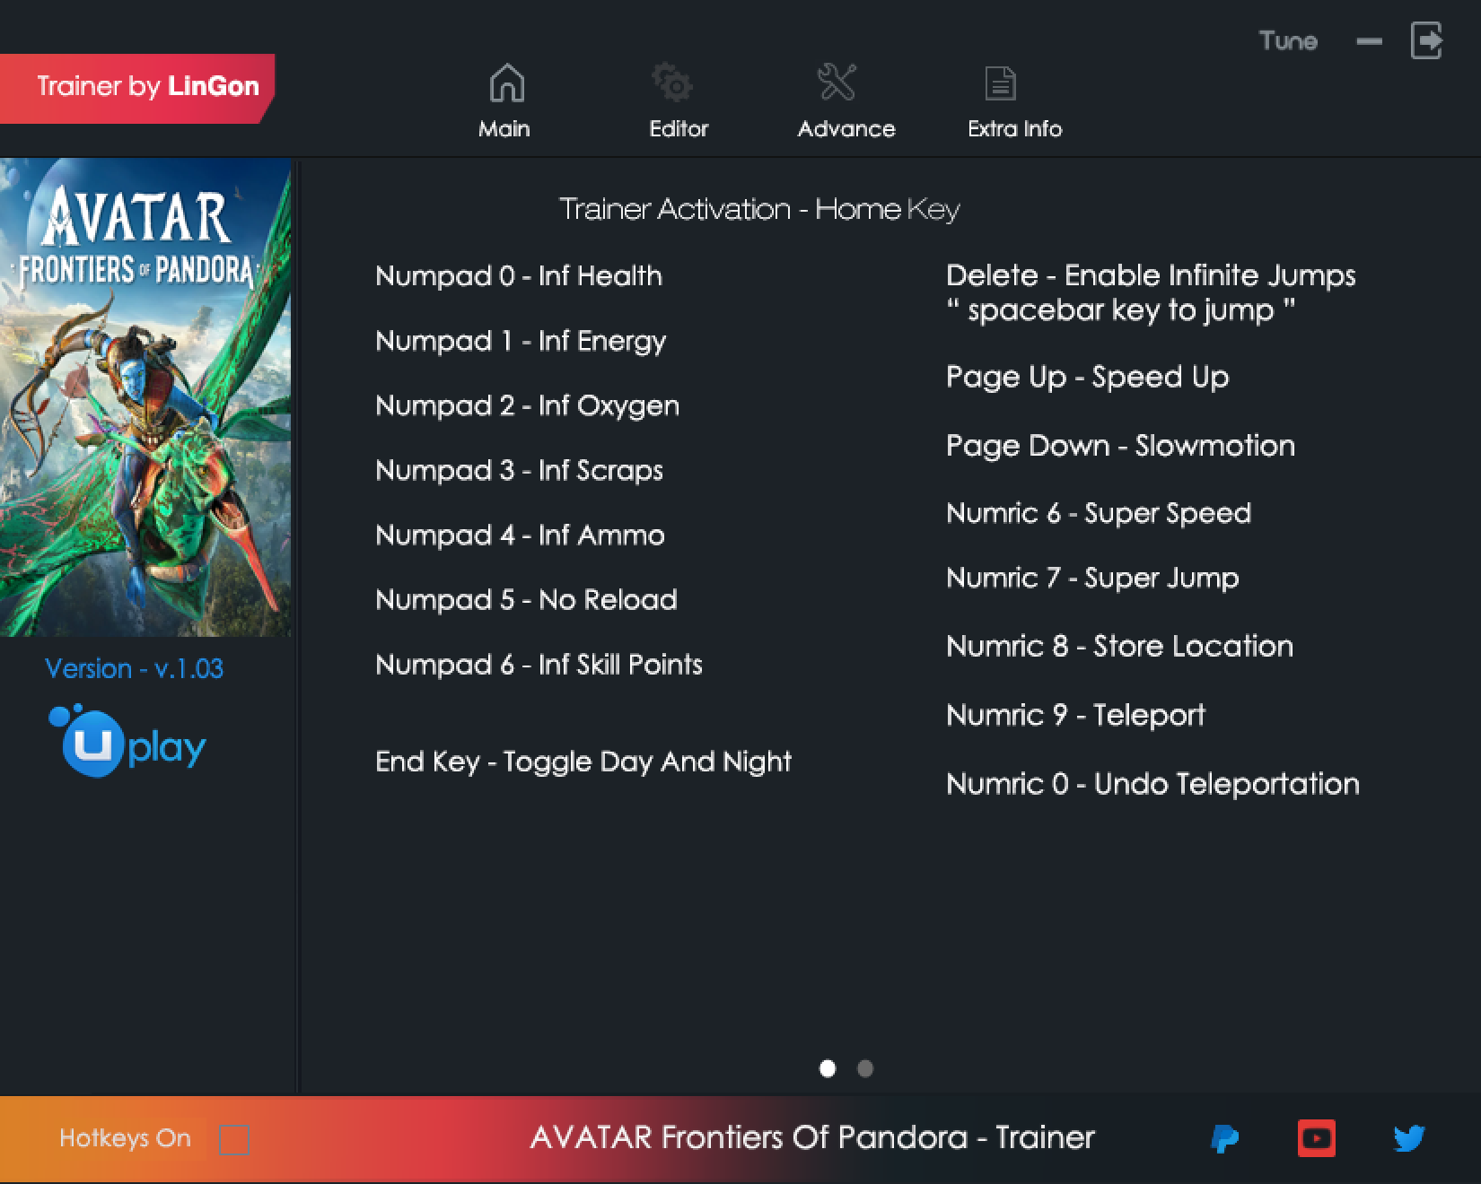Click Numric 9 - Teleport
This screenshot has width=1481, height=1184.
(1075, 716)
